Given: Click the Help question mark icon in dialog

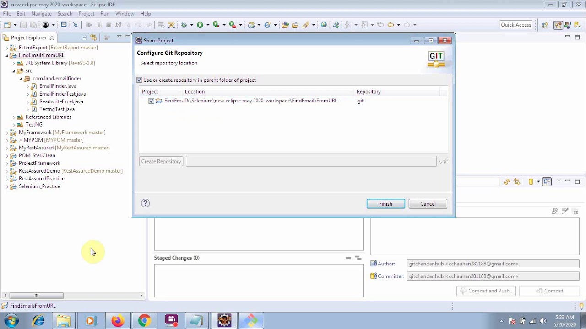Looking at the screenshot, I should 146,203.
